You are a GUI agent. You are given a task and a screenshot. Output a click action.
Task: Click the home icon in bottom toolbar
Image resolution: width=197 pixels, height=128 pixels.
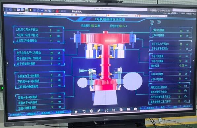pyautogui.click(x=76, y=111)
